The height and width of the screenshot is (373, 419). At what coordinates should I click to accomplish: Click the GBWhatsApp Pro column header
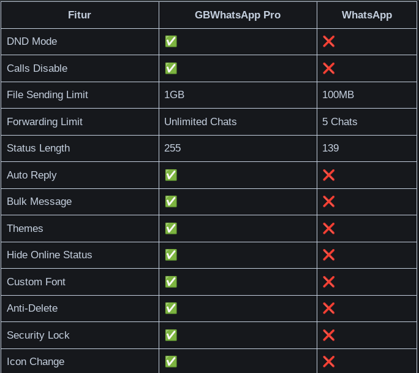click(x=238, y=15)
